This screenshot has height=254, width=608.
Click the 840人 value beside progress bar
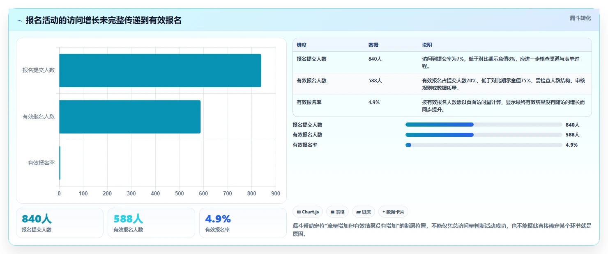tap(572, 125)
